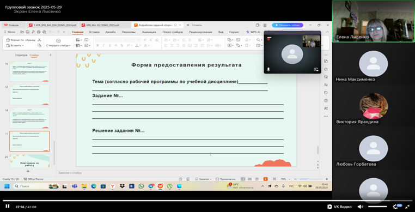Add new slide with plus button
Image resolution: width=415 pixels, height=212 pixels.
click(28, 171)
